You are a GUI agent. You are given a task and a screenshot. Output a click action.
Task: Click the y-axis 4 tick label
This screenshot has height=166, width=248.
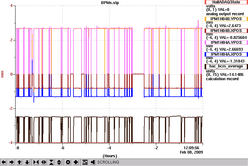click(11, 6)
